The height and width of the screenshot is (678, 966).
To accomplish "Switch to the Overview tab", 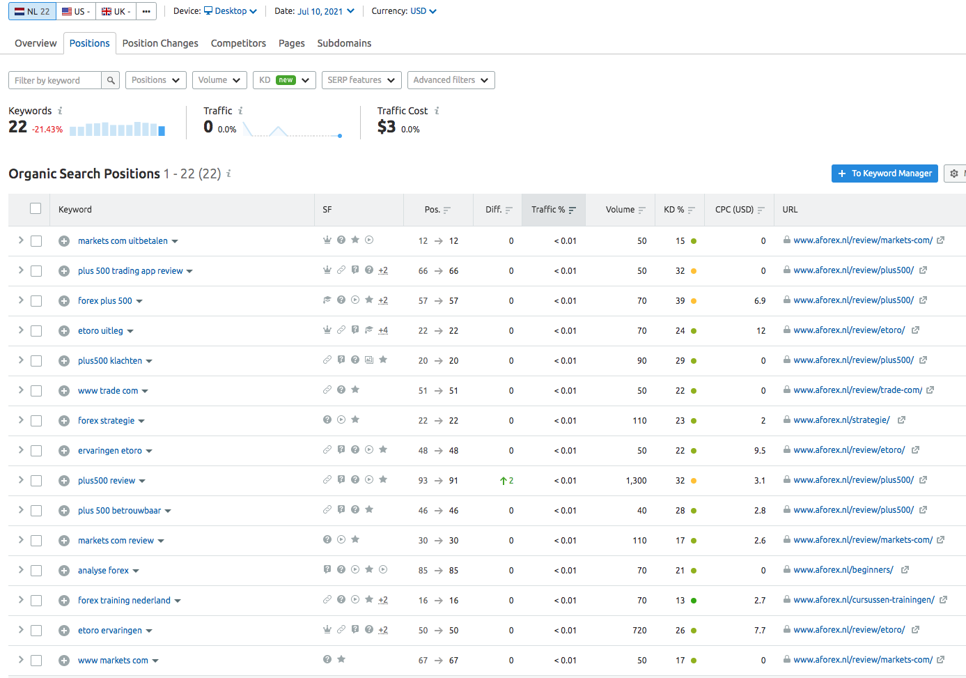I will [36, 43].
